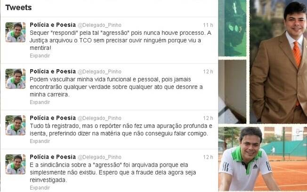Screen dimensions: 307x192
Task: Open the 11 h timestamp of first tweet
Action: 208,25
